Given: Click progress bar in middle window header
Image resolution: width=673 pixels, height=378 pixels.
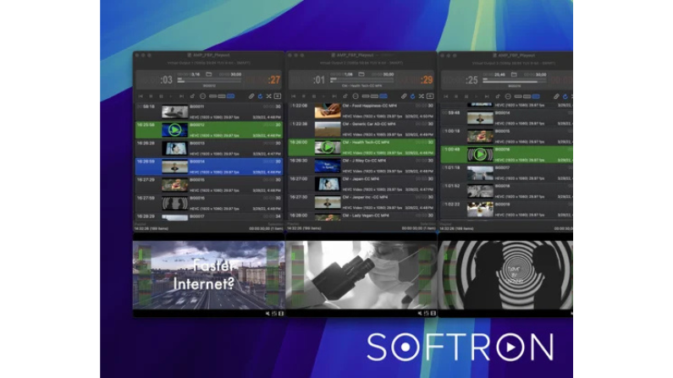Looking at the screenshot, I should [362, 80].
